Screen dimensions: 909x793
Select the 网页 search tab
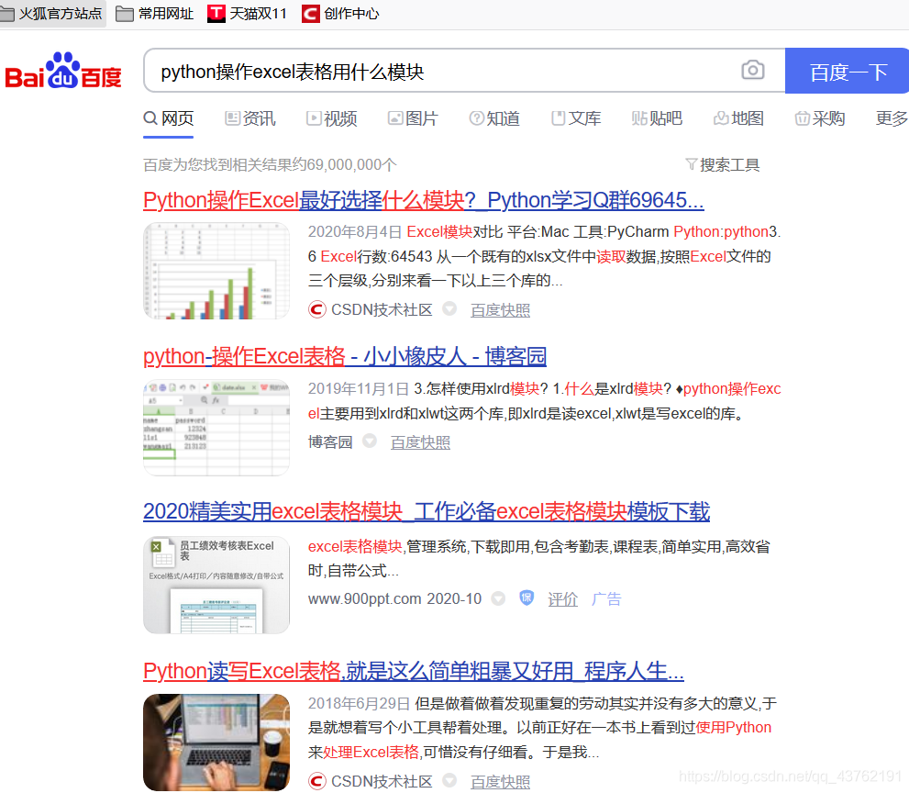click(x=168, y=118)
